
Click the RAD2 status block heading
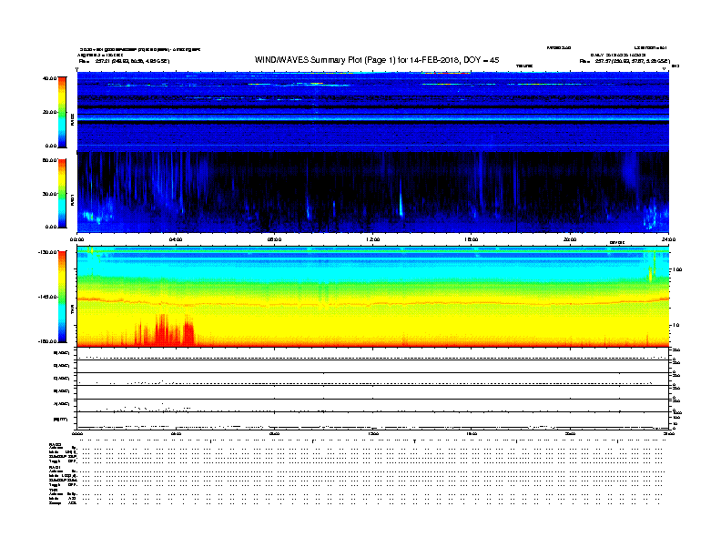click(x=55, y=443)
